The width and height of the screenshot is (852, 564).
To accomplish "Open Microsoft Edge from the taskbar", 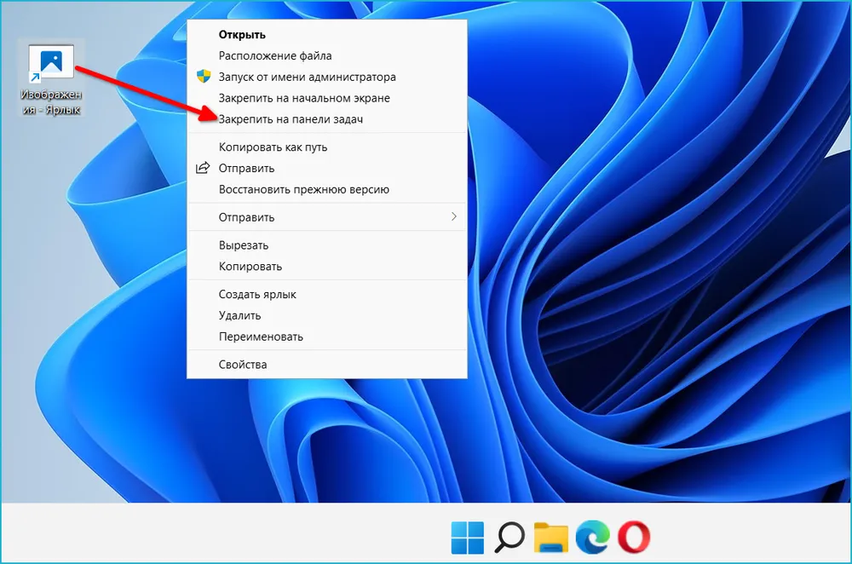I will click(x=592, y=536).
